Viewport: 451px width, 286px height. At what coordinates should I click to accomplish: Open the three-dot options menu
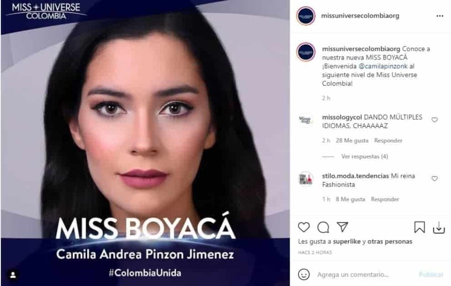point(440,16)
